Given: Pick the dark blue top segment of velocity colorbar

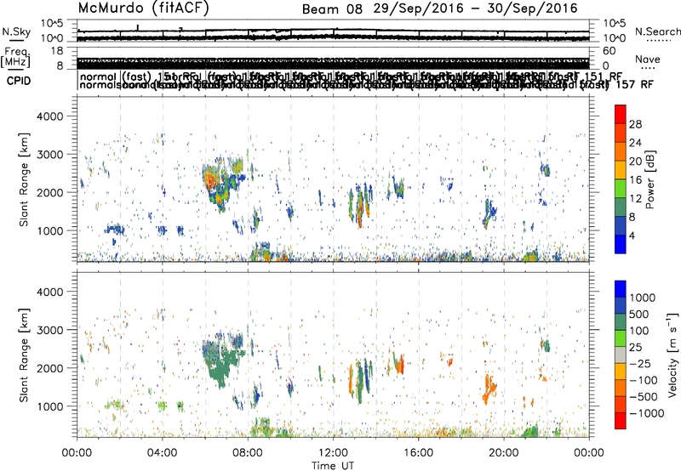Looking at the screenshot, I should [621, 289].
